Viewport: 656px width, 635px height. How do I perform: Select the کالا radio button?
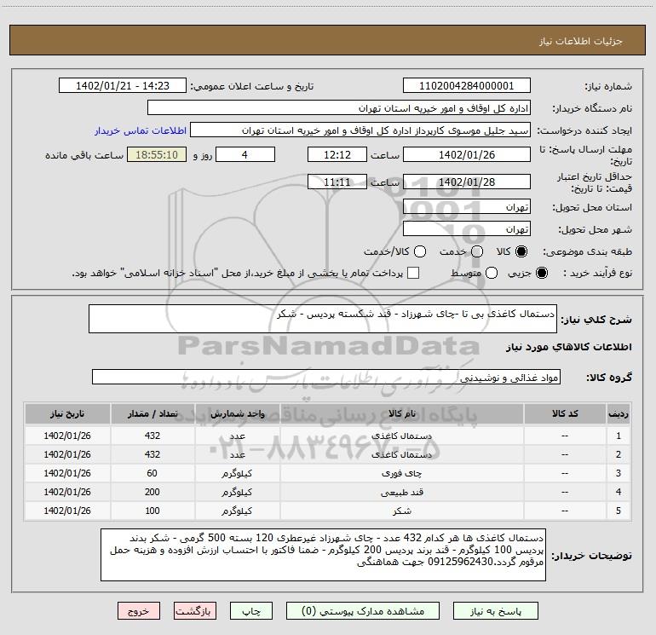tap(521, 251)
